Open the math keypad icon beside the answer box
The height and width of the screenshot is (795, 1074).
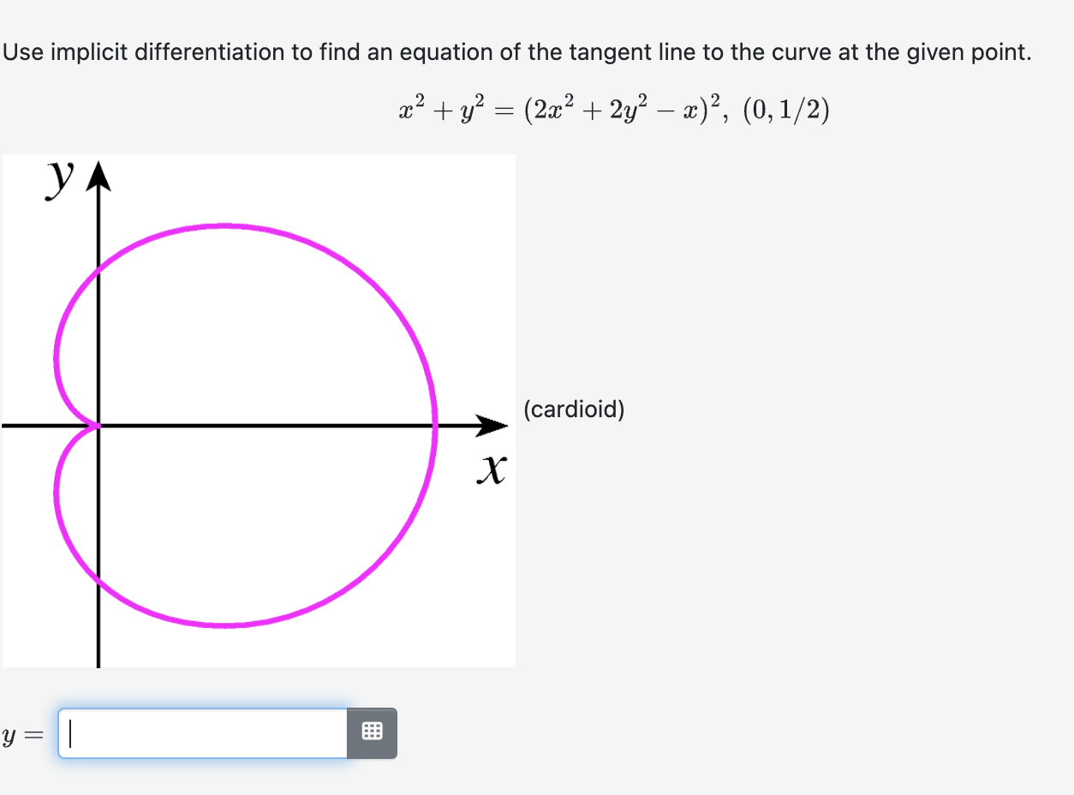[372, 732]
